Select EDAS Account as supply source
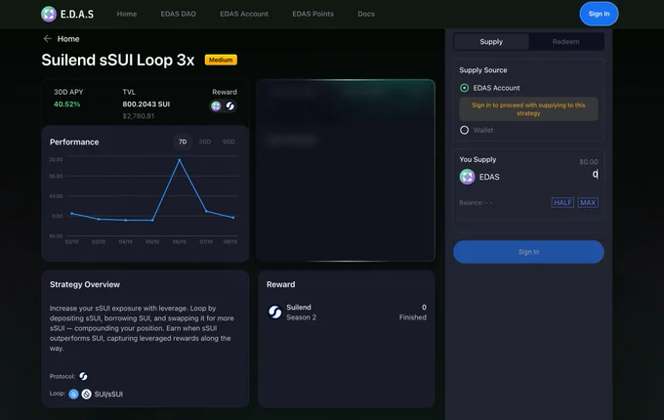 pyautogui.click(x=465, y=88)
